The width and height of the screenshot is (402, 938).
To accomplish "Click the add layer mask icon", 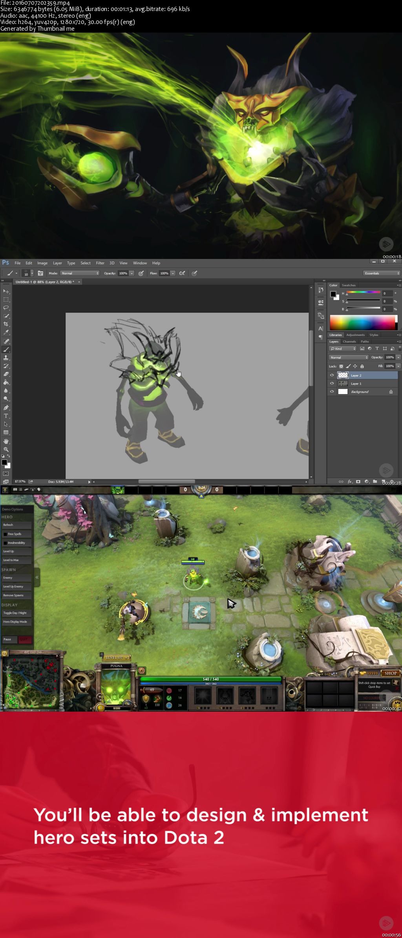I will pos(358,481).
